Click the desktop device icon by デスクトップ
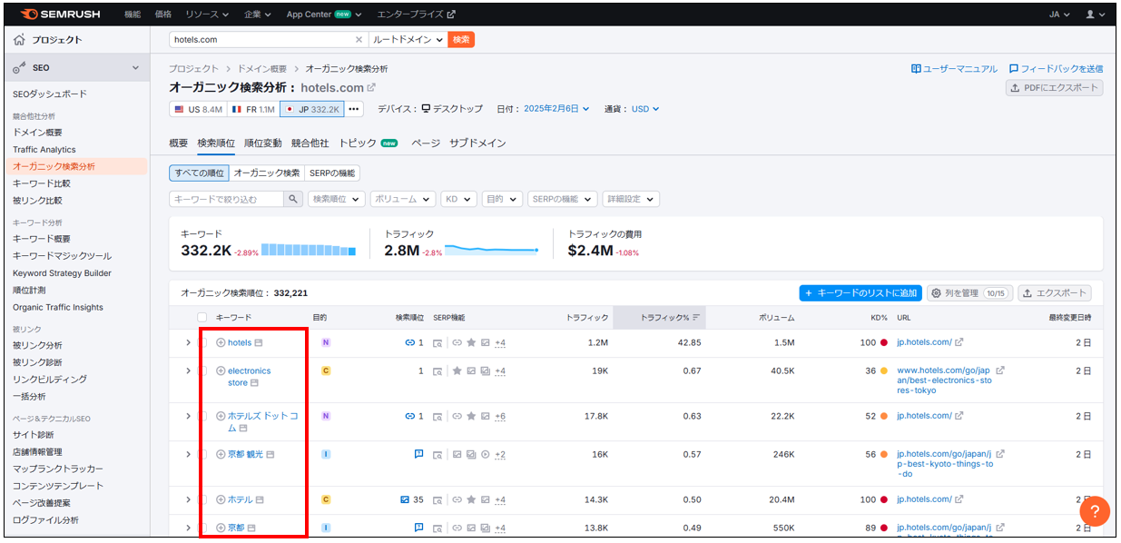 click(x=426, y=109)
